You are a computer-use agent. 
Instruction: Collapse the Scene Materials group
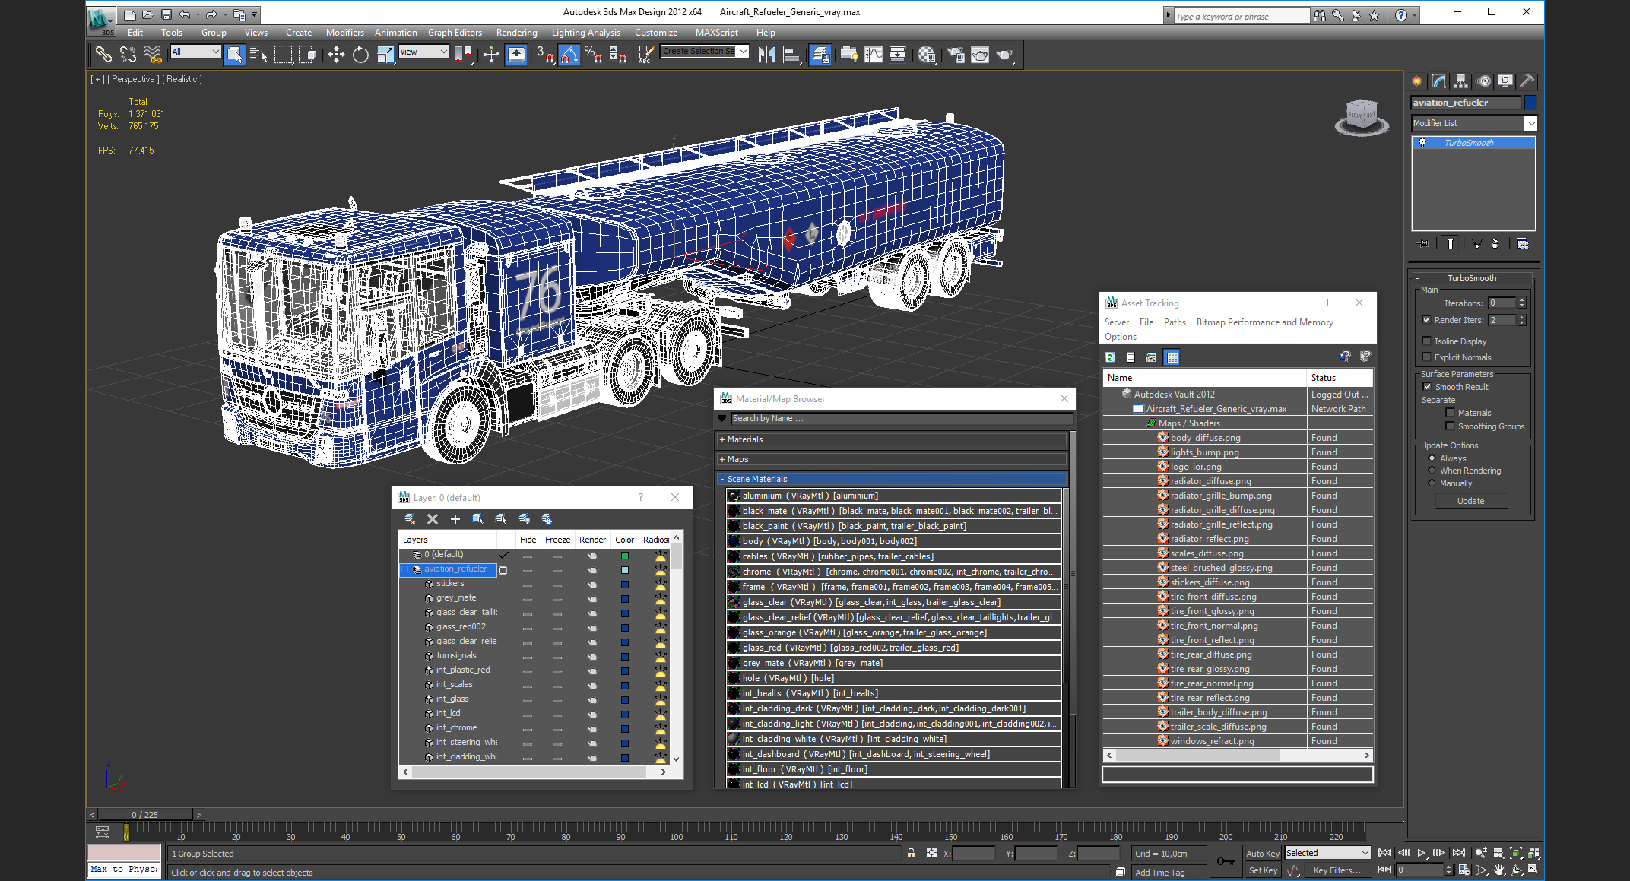coord(892,479)
